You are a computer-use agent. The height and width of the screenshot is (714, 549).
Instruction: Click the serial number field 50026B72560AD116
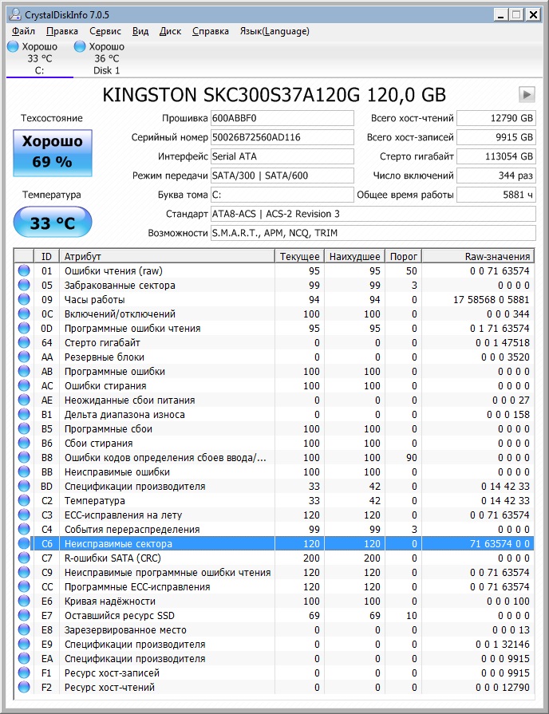click(282, 137)
